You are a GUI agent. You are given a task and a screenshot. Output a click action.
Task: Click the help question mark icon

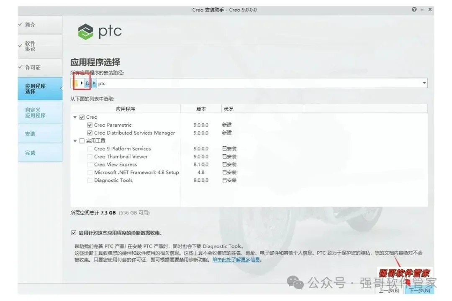click(414, 10)
